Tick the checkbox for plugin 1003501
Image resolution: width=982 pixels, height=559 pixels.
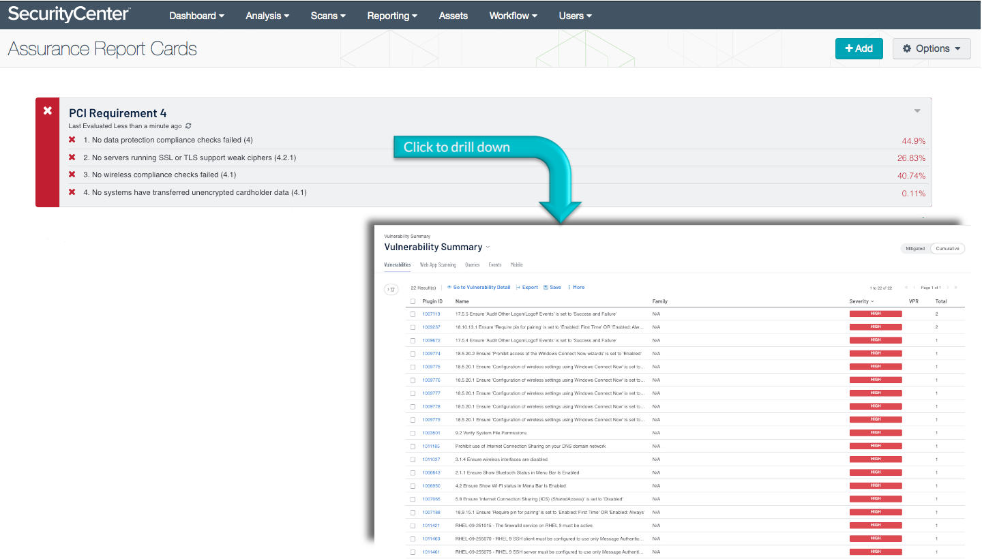[413, 433]
